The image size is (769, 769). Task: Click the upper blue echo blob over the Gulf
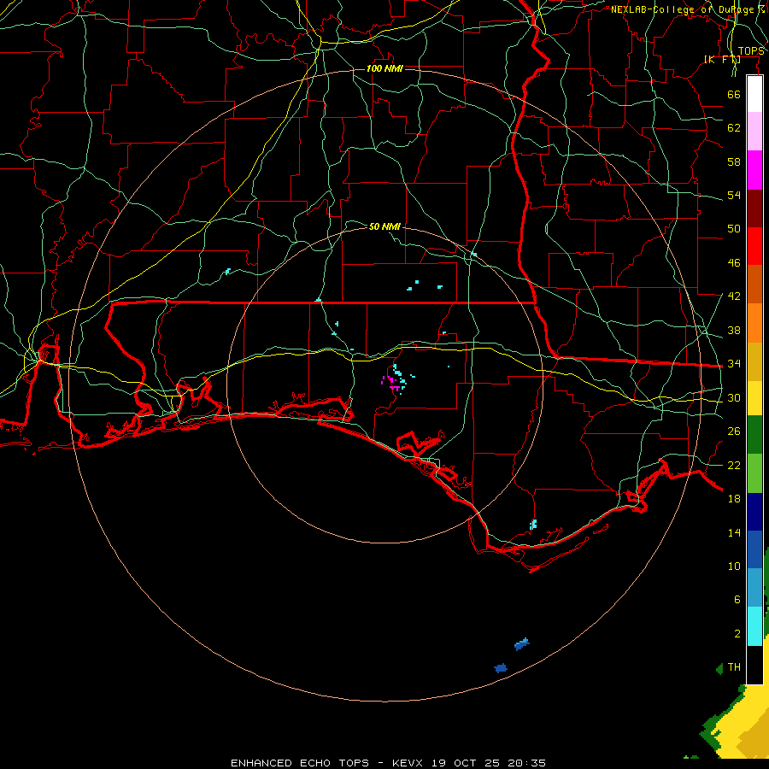click(x=522, y=644)
